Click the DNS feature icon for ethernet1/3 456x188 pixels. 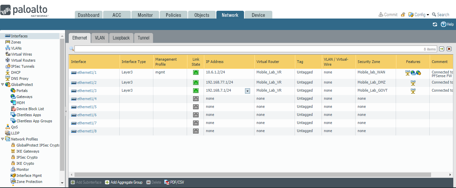413,91
